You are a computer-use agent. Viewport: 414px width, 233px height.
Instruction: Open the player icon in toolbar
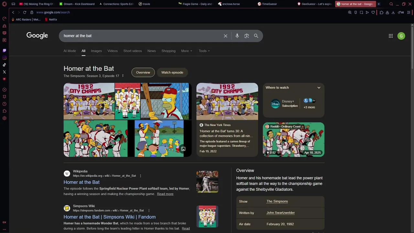pyautogui.click(x=367, y=12)
